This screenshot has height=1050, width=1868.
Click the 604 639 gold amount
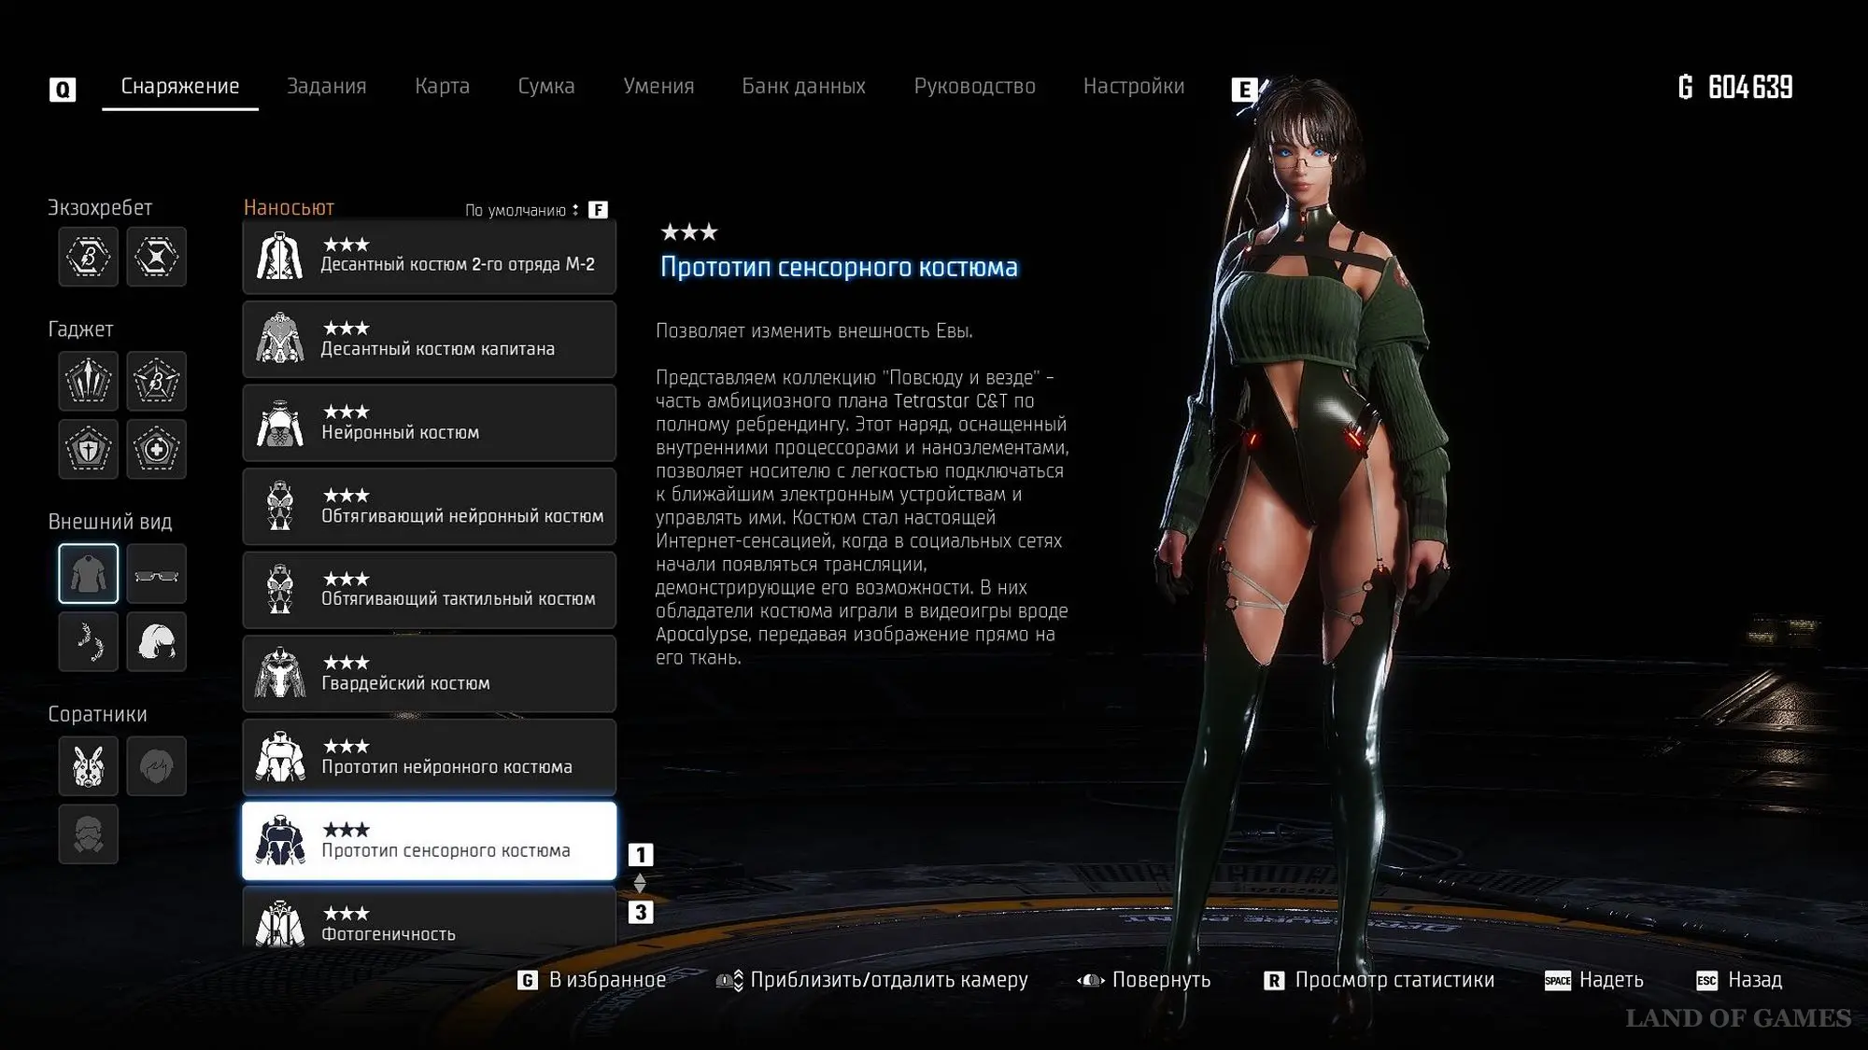tap(1750, 87)
